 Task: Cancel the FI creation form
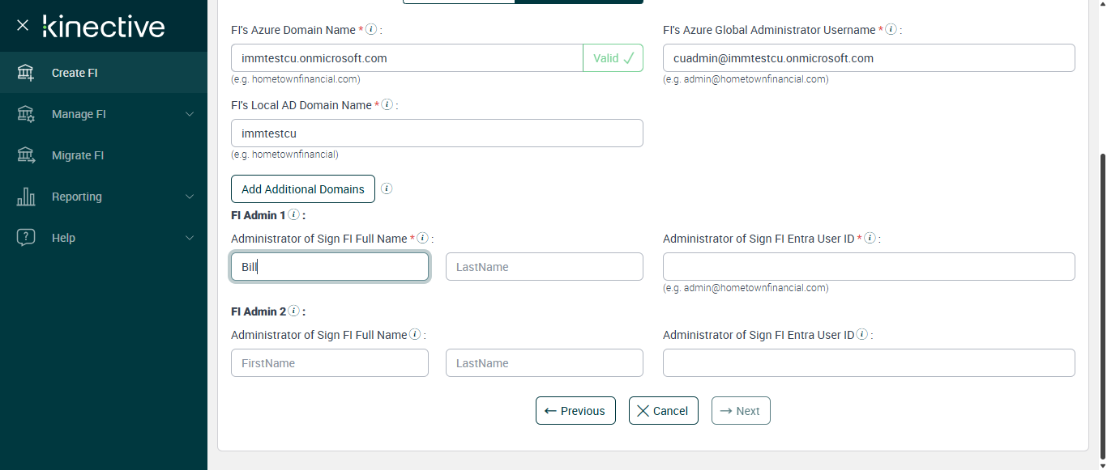tap(663, 411)
